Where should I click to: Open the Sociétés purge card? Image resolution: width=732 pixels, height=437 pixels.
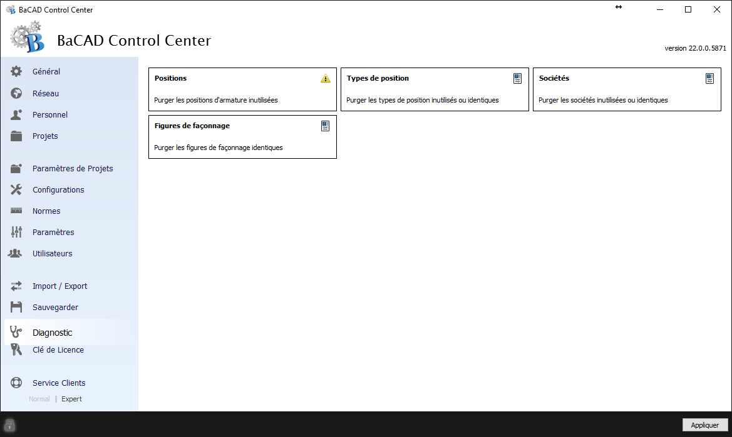pos(627,89)
